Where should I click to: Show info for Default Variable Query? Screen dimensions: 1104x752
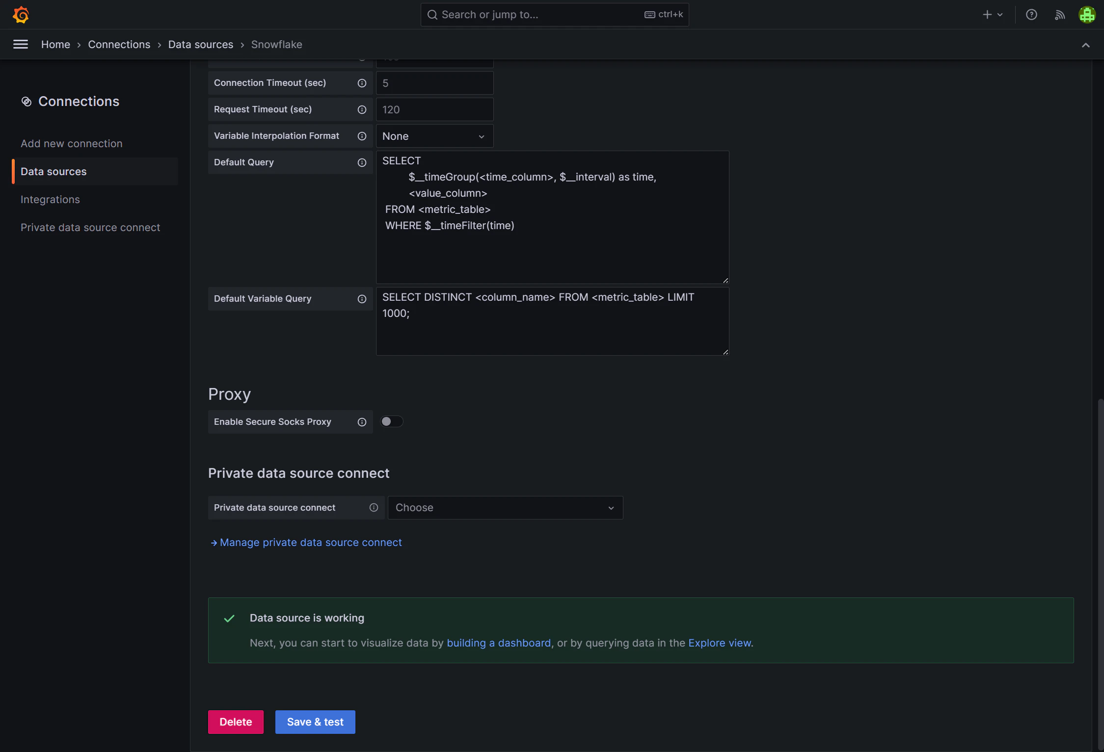pyautogui.click(x=362, y=299)
